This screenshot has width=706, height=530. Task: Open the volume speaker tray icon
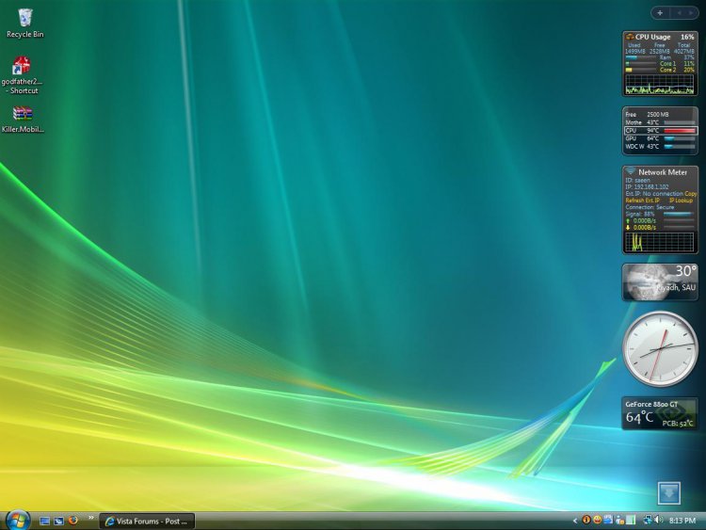658,520
